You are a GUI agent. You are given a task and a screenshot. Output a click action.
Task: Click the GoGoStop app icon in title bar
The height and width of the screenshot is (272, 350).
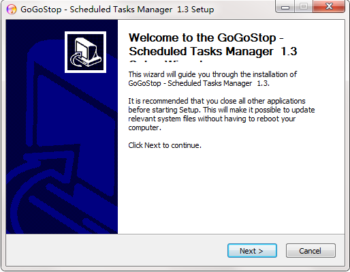(x=12, y=10)
